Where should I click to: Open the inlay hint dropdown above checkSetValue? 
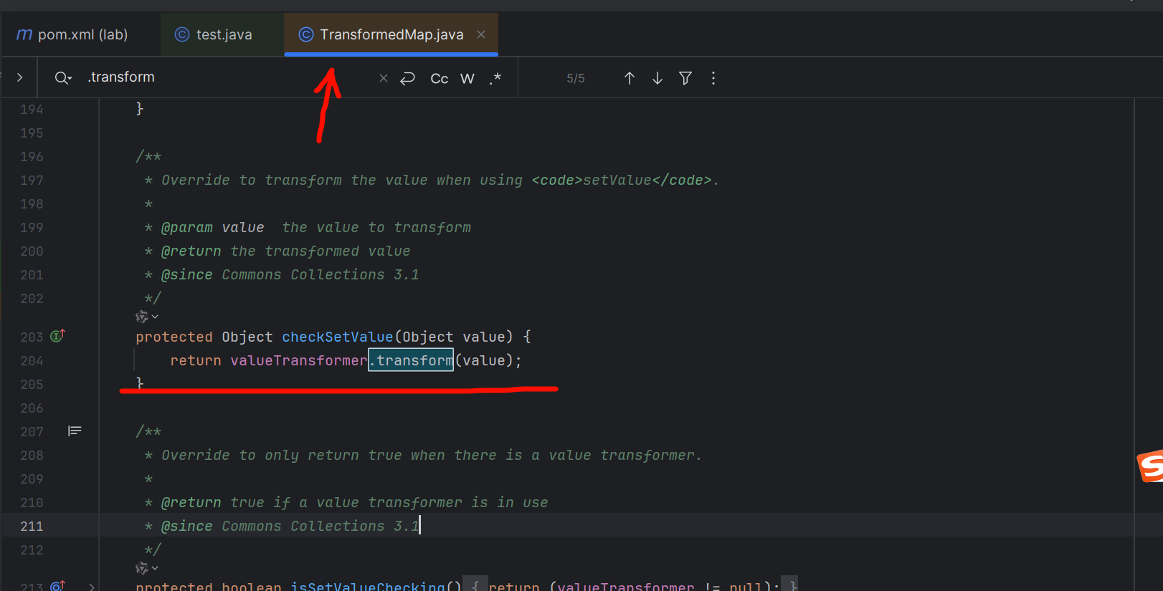[146, 317]
